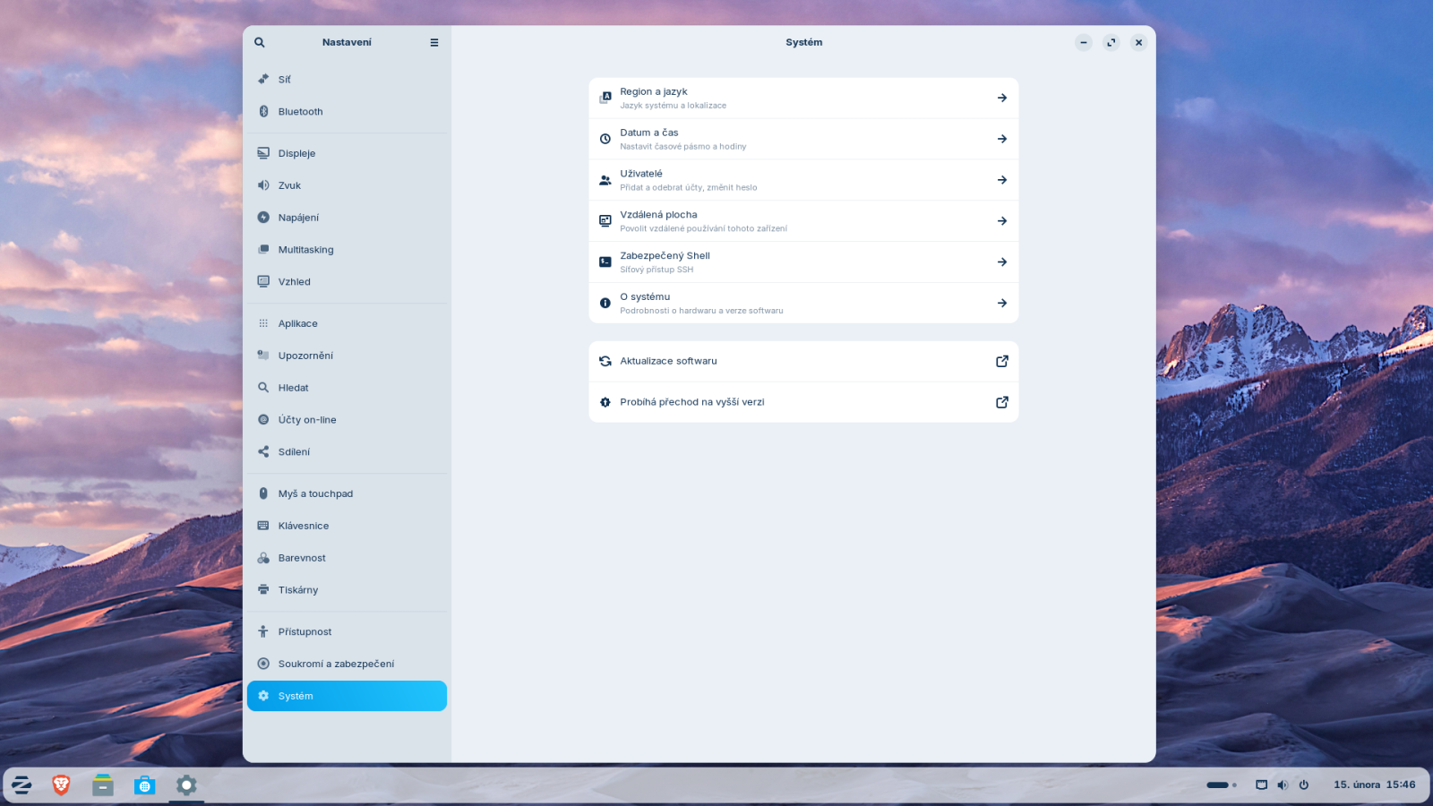
Task: Click 'Podrobnosti o hardwaru a verze softwaru' text
Action: tap(701, 311)
